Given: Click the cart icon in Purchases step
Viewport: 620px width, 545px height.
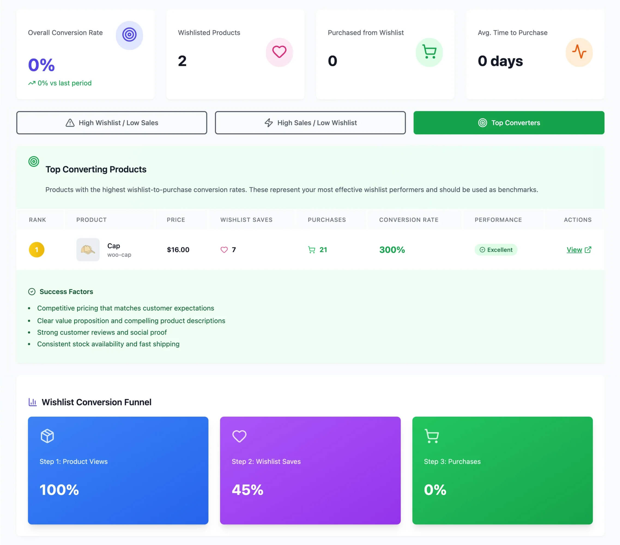Looking at the screenshot, I should pyautogui.click(x=432, y=436).
